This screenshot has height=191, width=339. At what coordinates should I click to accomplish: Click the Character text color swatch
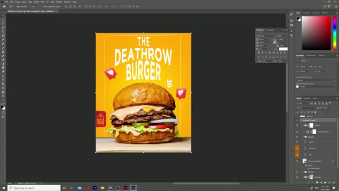point(283,49)
